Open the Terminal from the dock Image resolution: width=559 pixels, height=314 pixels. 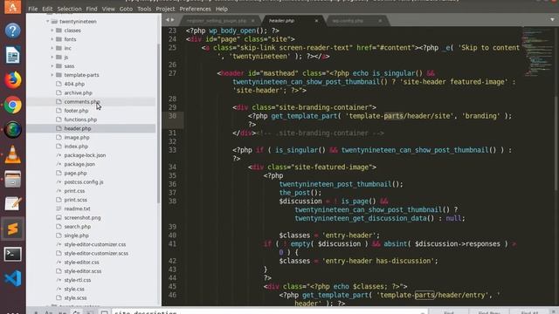point(12,254)
